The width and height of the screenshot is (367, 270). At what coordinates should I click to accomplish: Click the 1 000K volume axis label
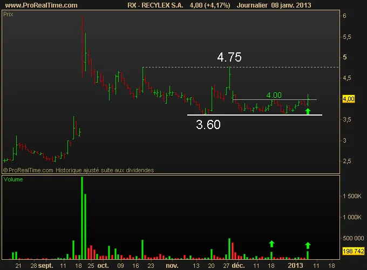[352, 217]
